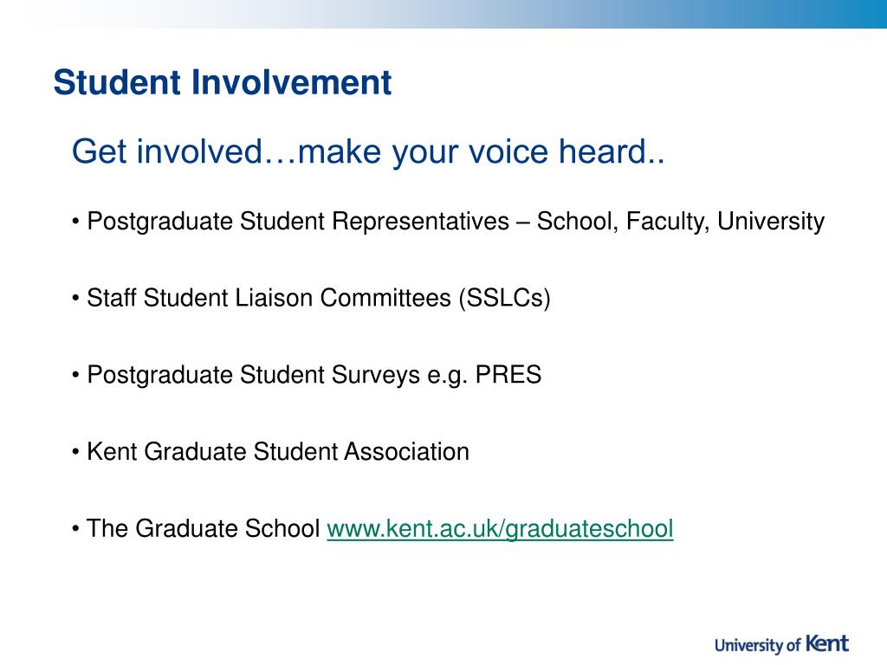This screenshot has width=887, height=665.
Task: Open the www.kent.ac.uk/graduateschool link
Action: click(500, 529)
